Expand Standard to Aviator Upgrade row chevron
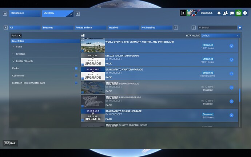 [231, 74]
